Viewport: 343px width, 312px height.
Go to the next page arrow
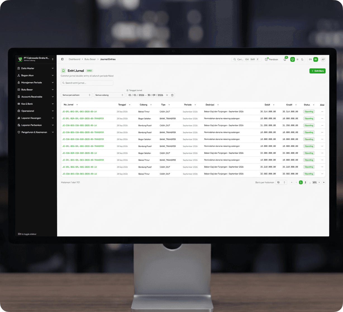pos(319,182)
